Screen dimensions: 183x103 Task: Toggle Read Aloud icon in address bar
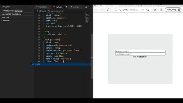[x=142, y=10]
